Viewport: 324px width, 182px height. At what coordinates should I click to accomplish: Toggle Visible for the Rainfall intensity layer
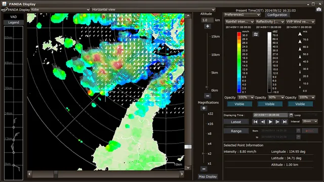coord(239,104)
